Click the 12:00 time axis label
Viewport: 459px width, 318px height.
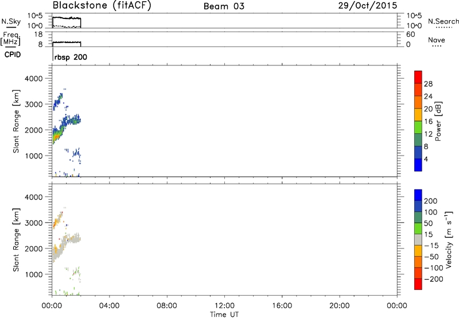[x=224, y=306]
